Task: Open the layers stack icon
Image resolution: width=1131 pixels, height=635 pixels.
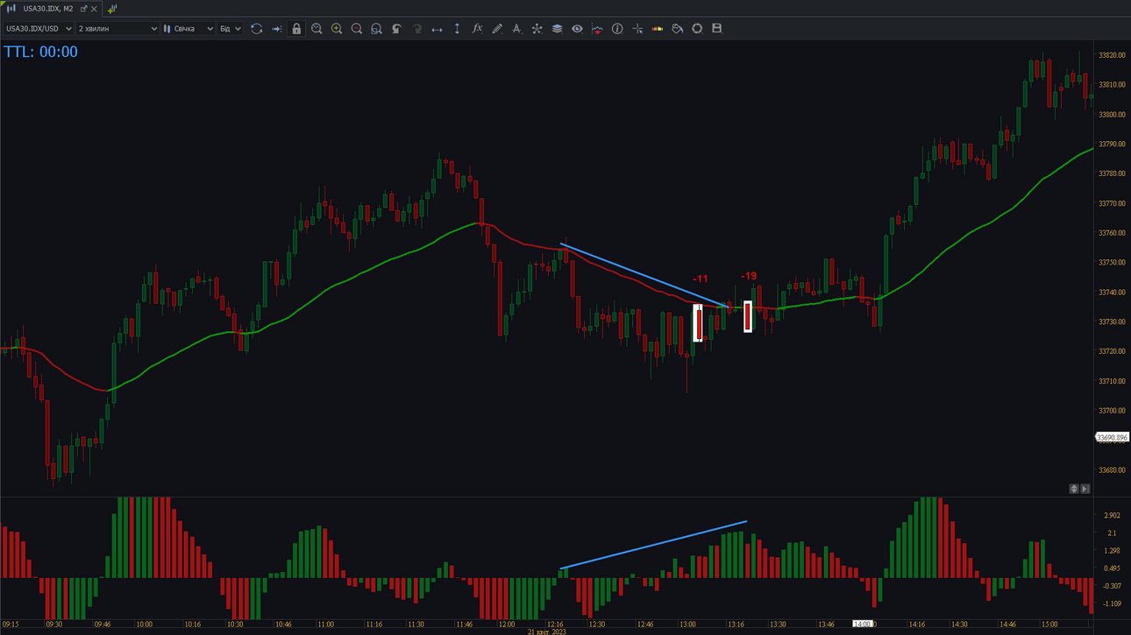Action: point(557,29)
